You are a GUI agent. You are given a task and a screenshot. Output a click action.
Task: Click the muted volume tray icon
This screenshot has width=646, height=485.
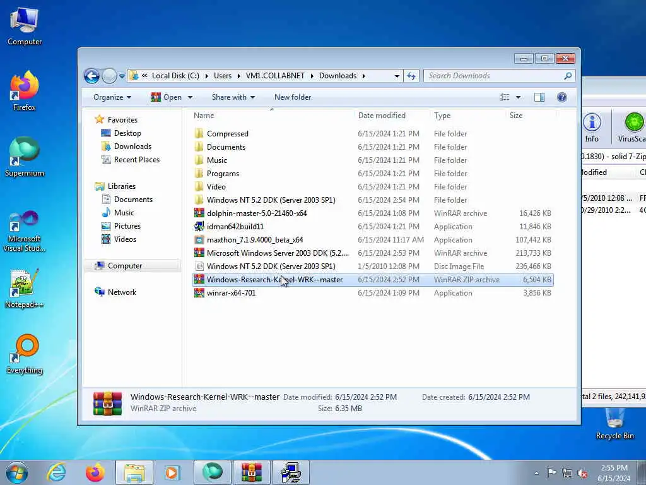pyautogui.click(x=582, y=473)
